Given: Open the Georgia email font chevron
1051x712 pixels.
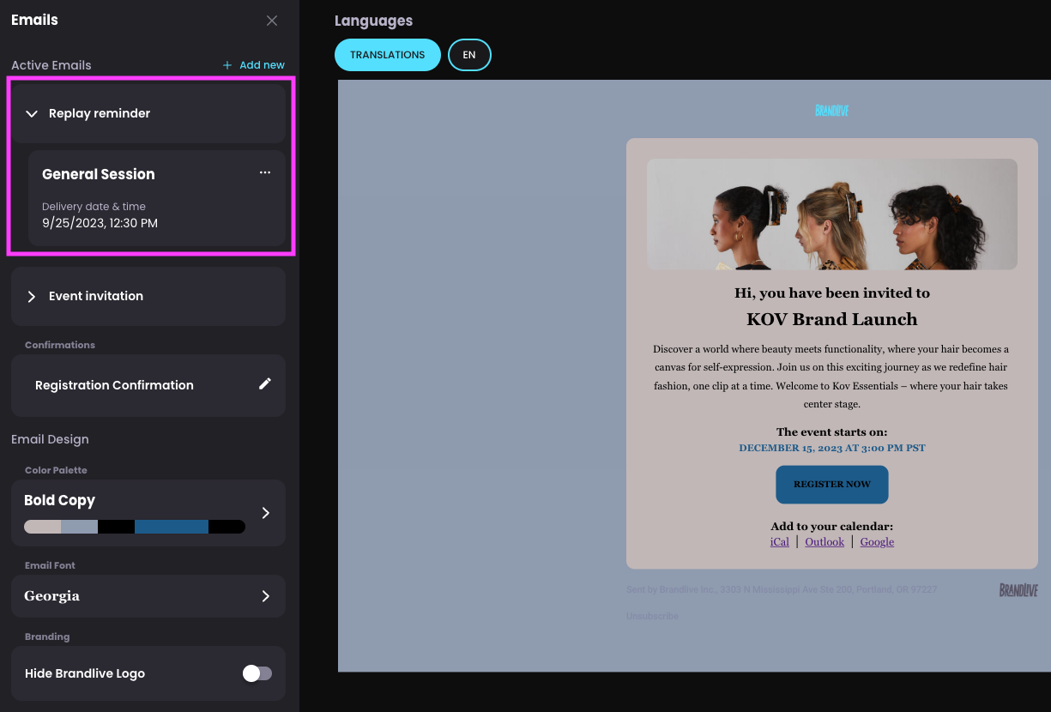Looking at the screenshot, I should (x=266, y=595).
